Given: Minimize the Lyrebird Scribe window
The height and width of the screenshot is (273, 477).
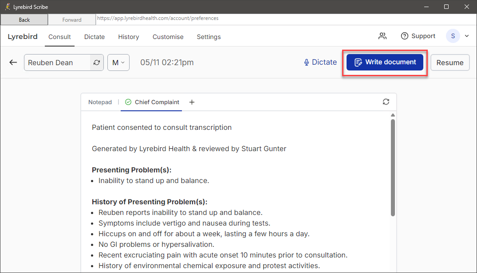Looking at the screenshot, I should (x=426, y=7).
